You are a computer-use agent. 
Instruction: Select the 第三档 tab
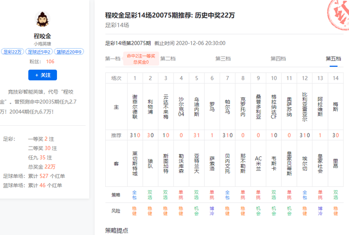pos(223,58)
